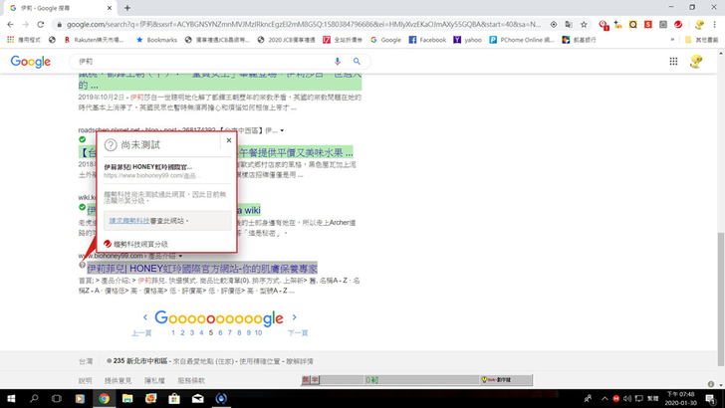The image size is (725, 408).
Task: Click the translate page icon
Action: pyautogui.click(x=569, y=25)
